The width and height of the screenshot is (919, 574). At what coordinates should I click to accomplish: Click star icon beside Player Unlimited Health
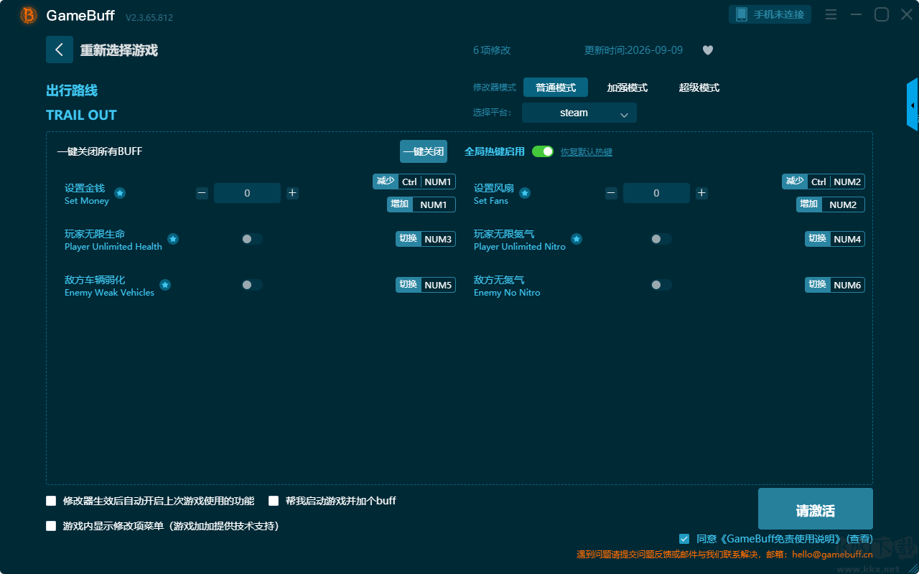173,239
